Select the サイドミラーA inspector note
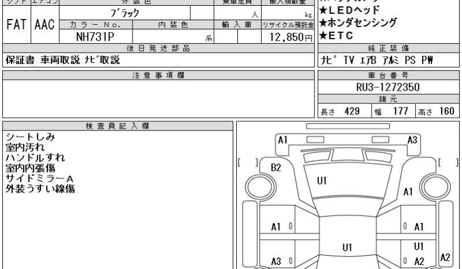Viewport: 462px width, 269px height. point(39,178)
